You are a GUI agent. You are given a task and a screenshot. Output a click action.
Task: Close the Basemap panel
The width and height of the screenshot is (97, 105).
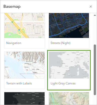[x=91, y=7]
